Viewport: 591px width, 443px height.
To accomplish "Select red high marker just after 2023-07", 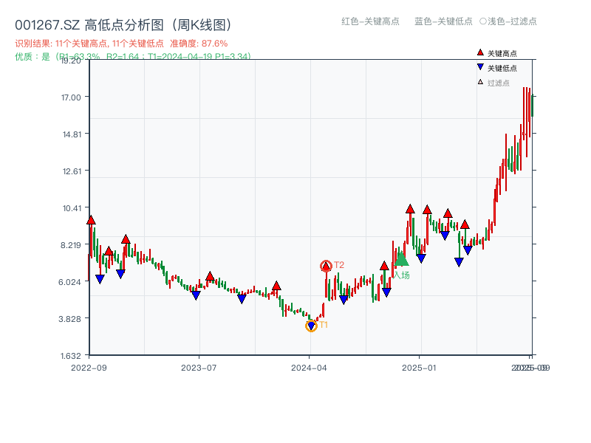I will point(210,276).
